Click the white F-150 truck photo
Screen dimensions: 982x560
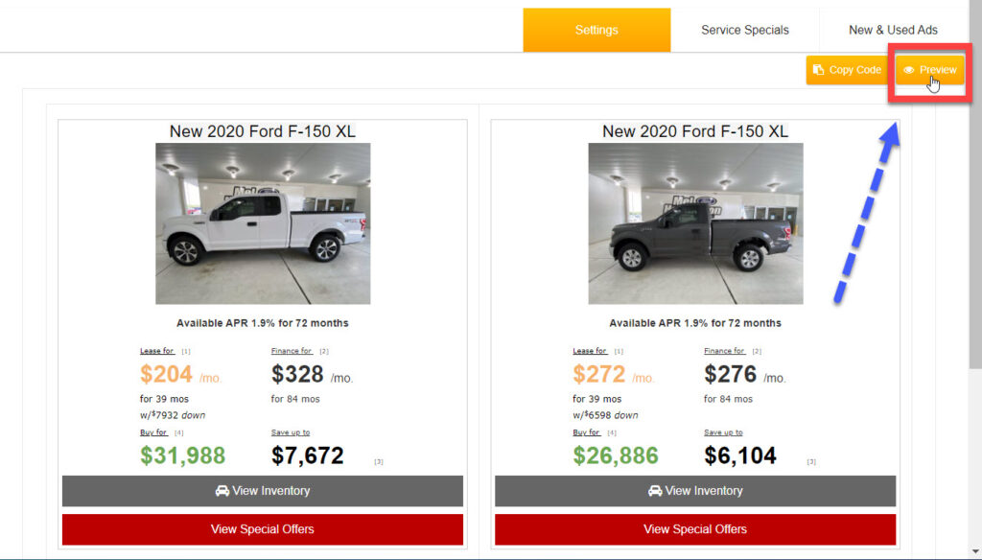point(263,223)
